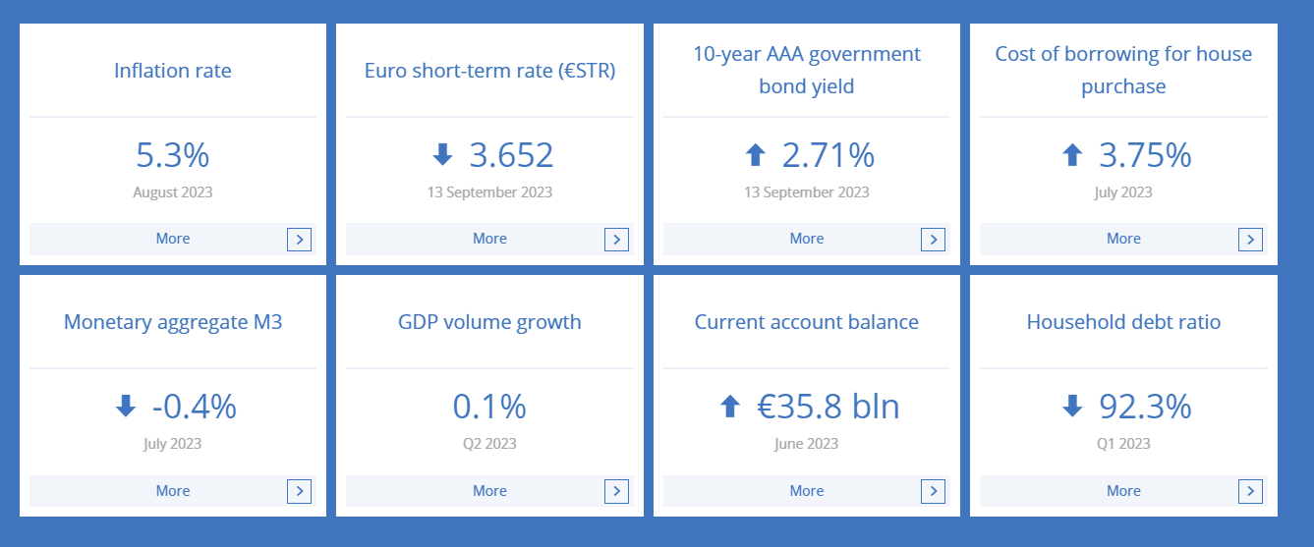Click chevron icon in 10-year AAA bond yield card

coord(933,240)
